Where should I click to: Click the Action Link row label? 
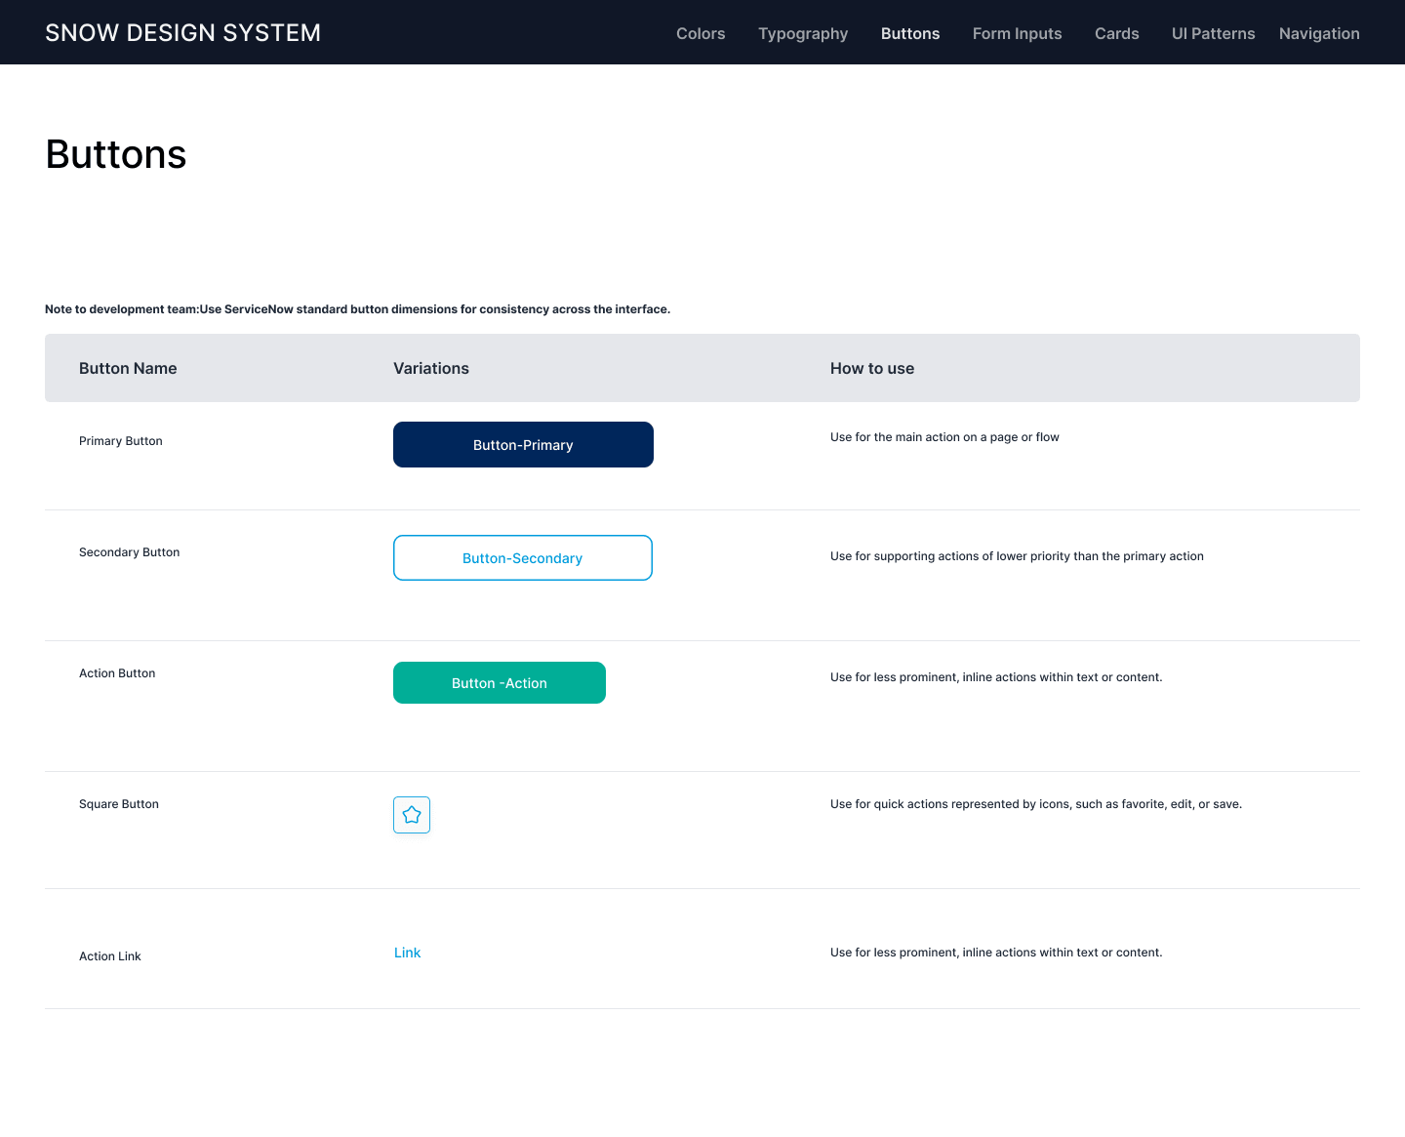pos(110,956)
